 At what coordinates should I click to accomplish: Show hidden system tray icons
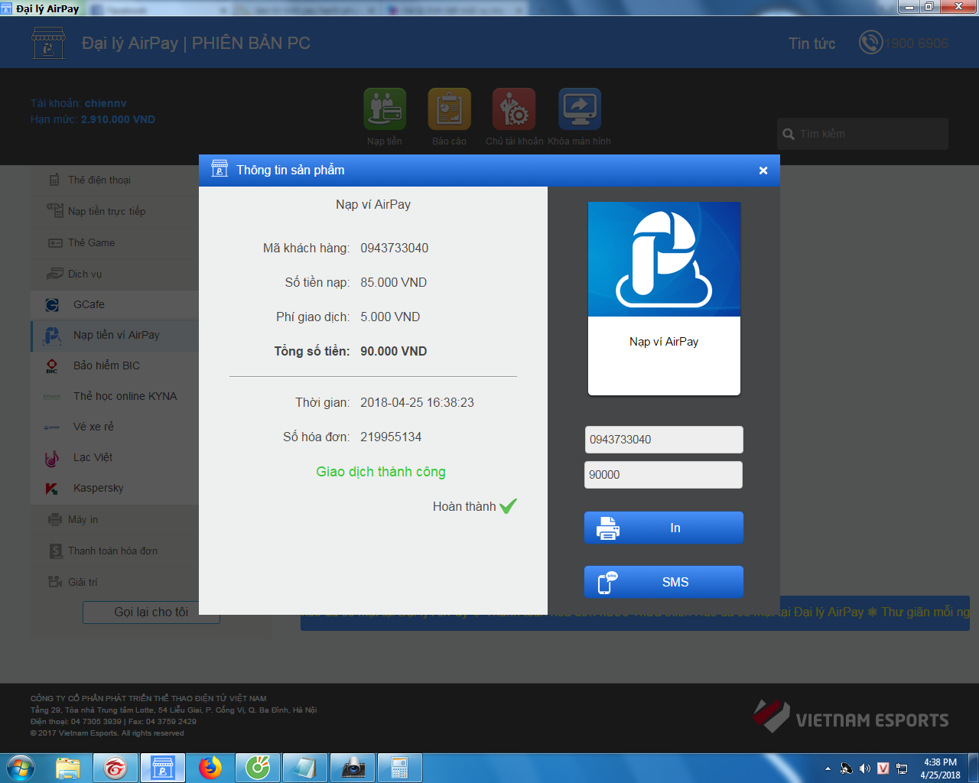tap(828, 768)
